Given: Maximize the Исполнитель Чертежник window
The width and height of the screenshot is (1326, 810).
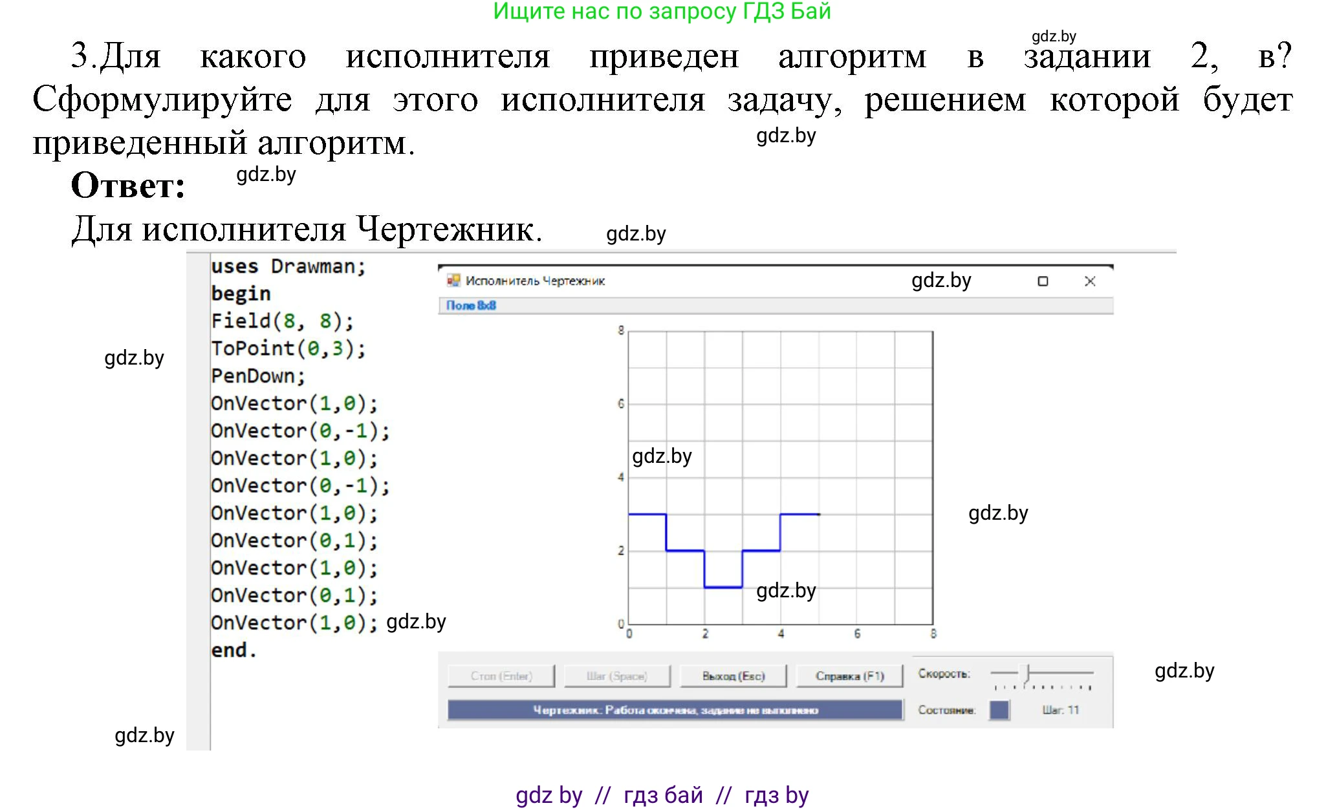Looking at the screenshot, I should 1042,281.
